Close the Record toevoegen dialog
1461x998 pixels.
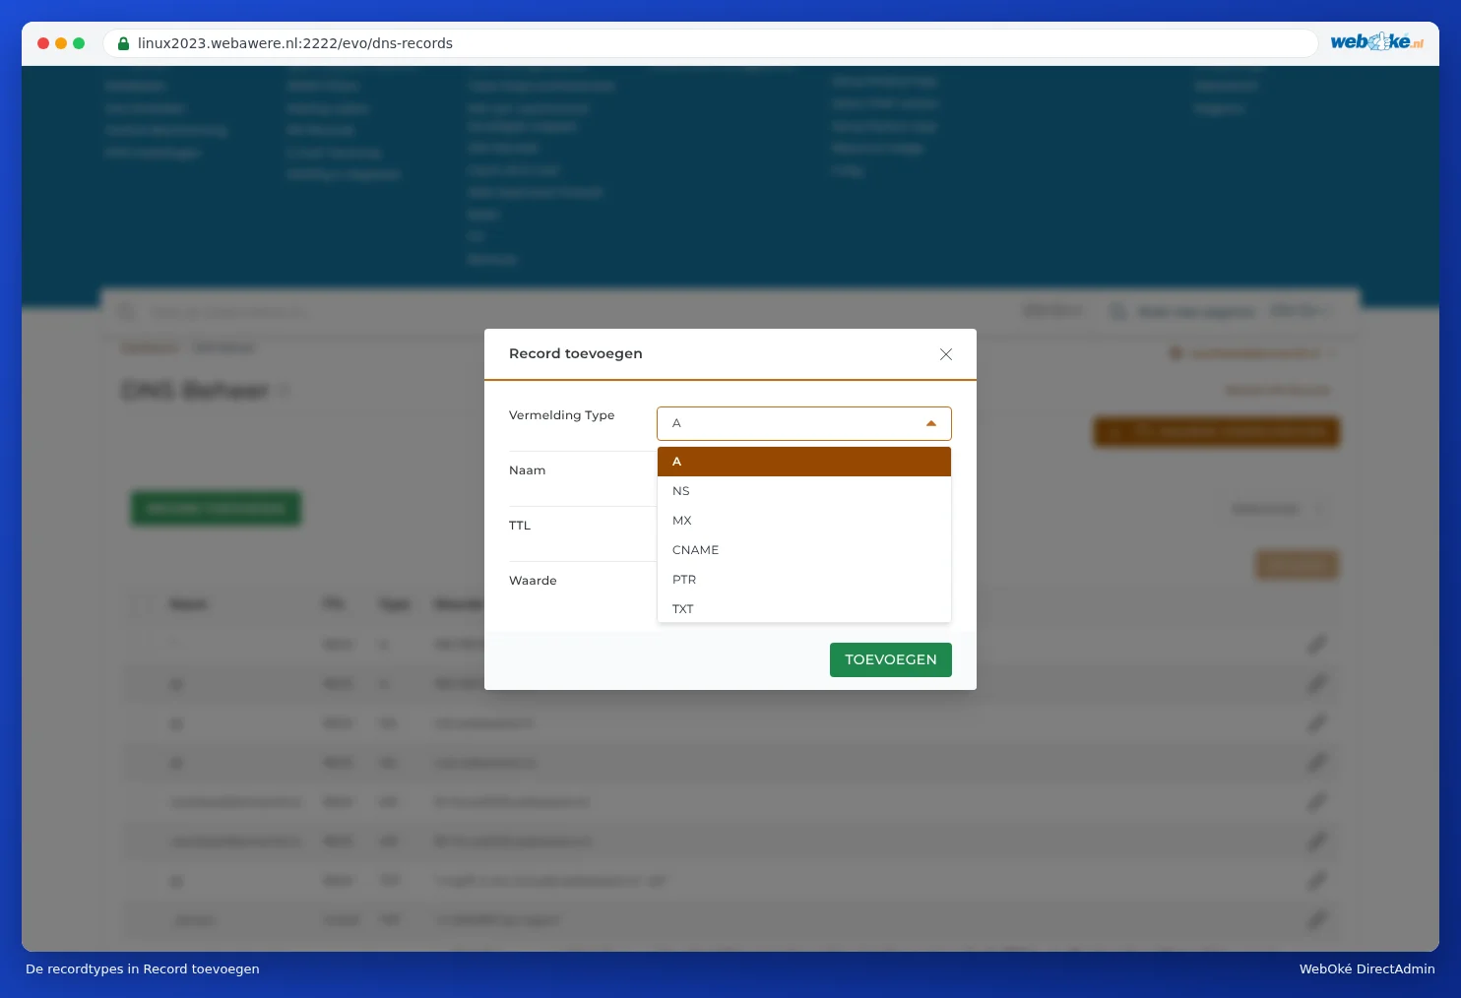click(946, 354)
